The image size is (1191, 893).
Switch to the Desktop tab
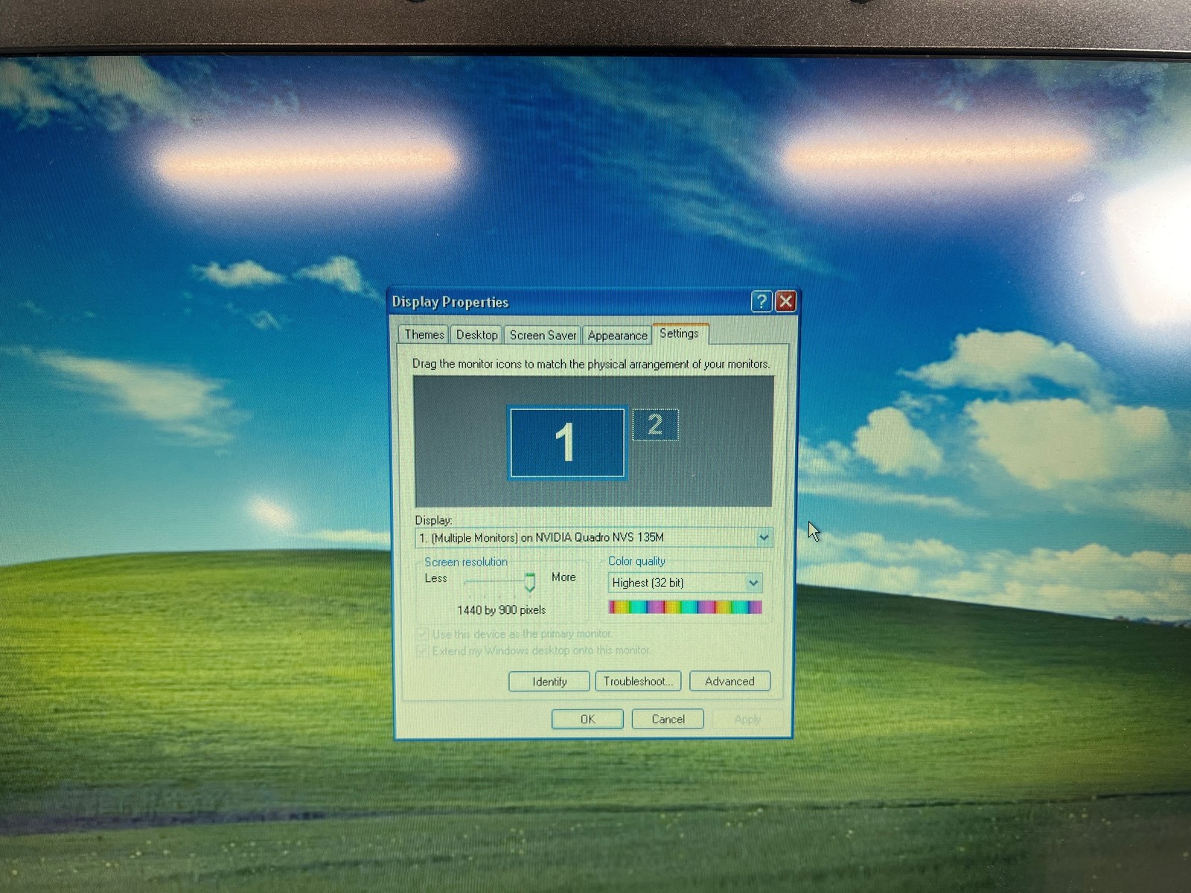(476, 335)
